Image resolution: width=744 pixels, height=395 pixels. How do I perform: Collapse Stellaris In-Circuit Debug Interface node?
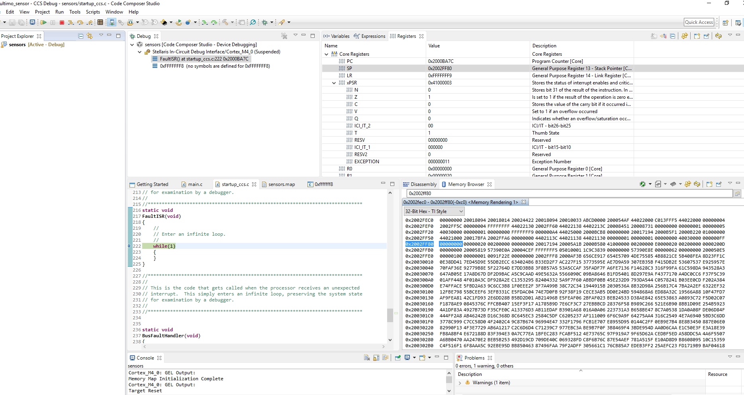[139, 52]
